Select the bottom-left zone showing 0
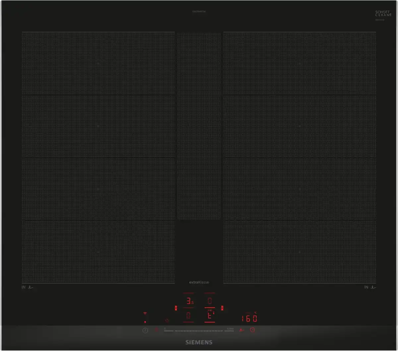The height and width of the screenshot is (351, 398). tap(188, 316)
